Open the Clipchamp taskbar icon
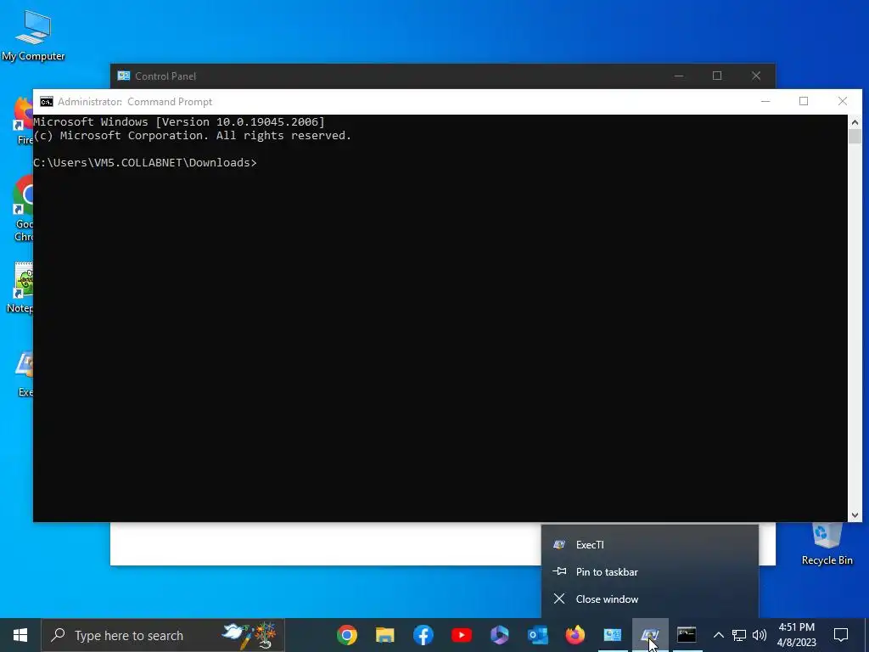This screenshot has width=869, height=652. [499, 635]
